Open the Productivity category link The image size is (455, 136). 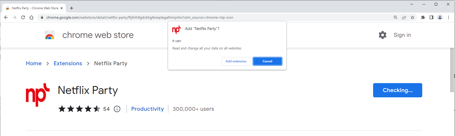tap(147, 109)
